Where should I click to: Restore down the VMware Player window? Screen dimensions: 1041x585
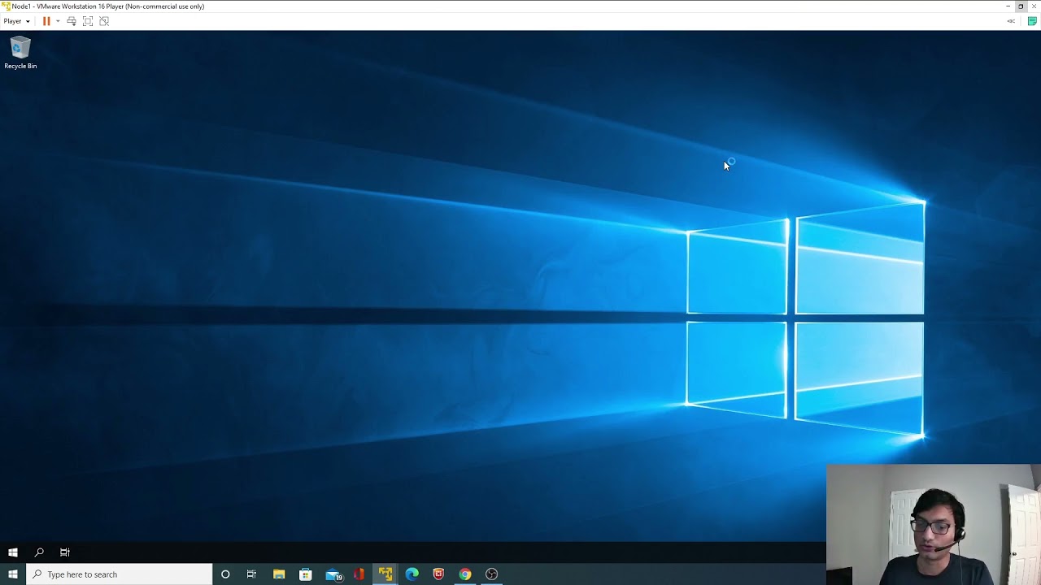coord(1021,6)
